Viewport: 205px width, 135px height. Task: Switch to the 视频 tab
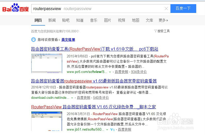[x=121, y=20]
